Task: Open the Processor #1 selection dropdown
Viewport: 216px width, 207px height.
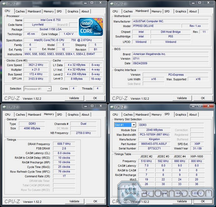Action: tap(49, 89)
